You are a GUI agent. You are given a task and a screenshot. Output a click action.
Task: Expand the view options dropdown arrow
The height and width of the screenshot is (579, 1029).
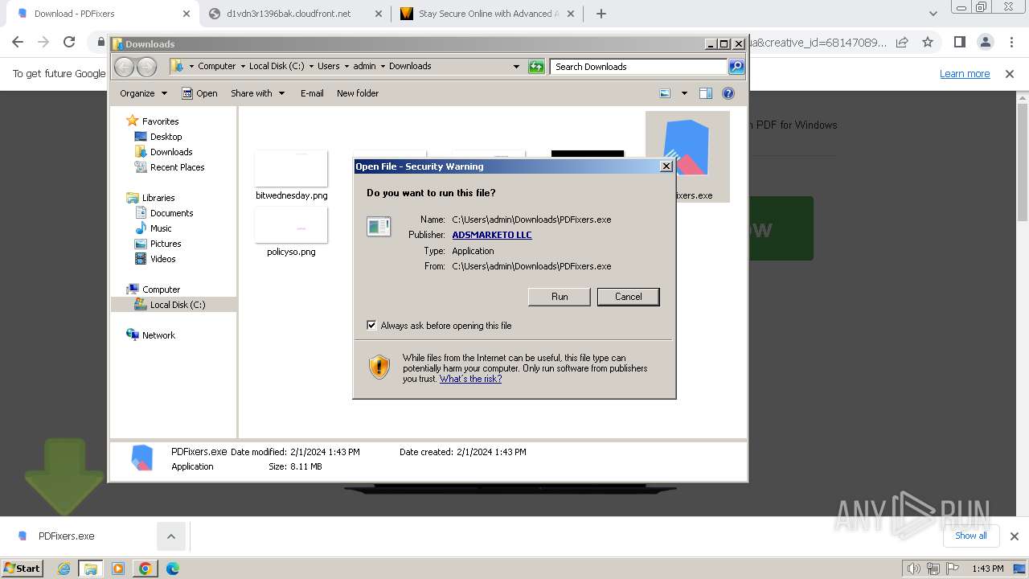click(684, 93)
